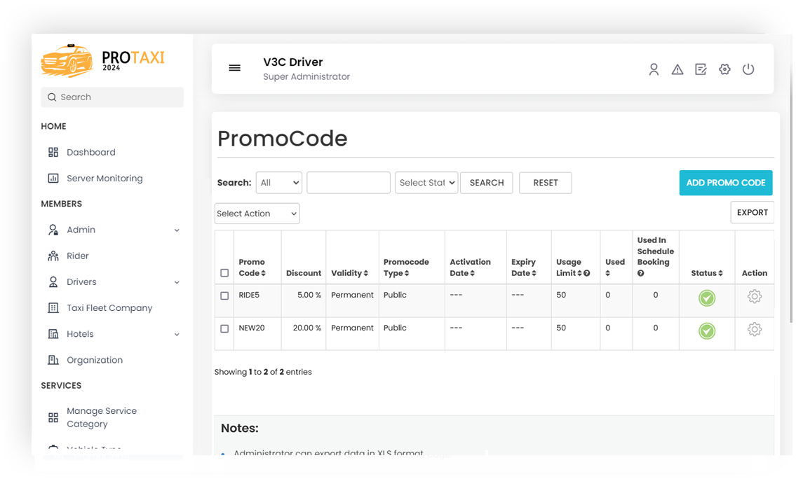Tick the NEW20 row checkbox
This screenshot has width=796, height=479.
[224, 328]
